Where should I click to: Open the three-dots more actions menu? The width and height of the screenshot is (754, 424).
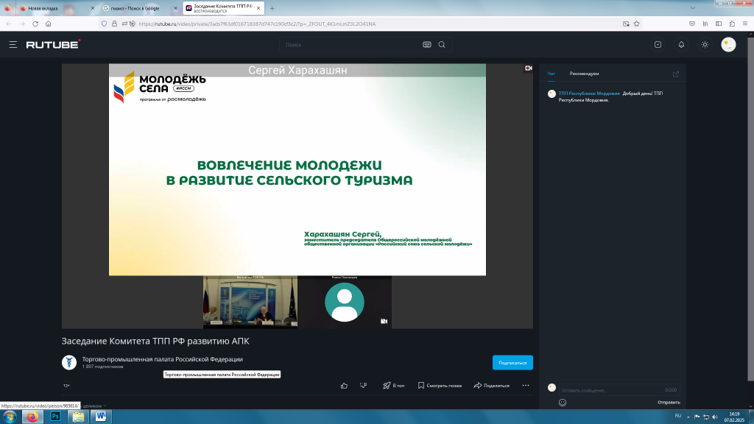[525, 385]
